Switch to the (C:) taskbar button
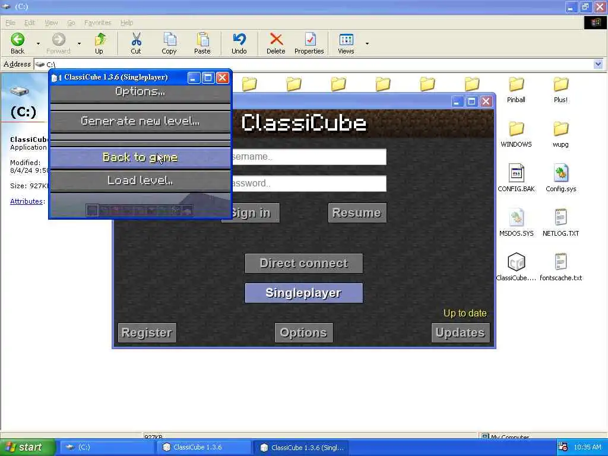 click(x=107, y=448)
